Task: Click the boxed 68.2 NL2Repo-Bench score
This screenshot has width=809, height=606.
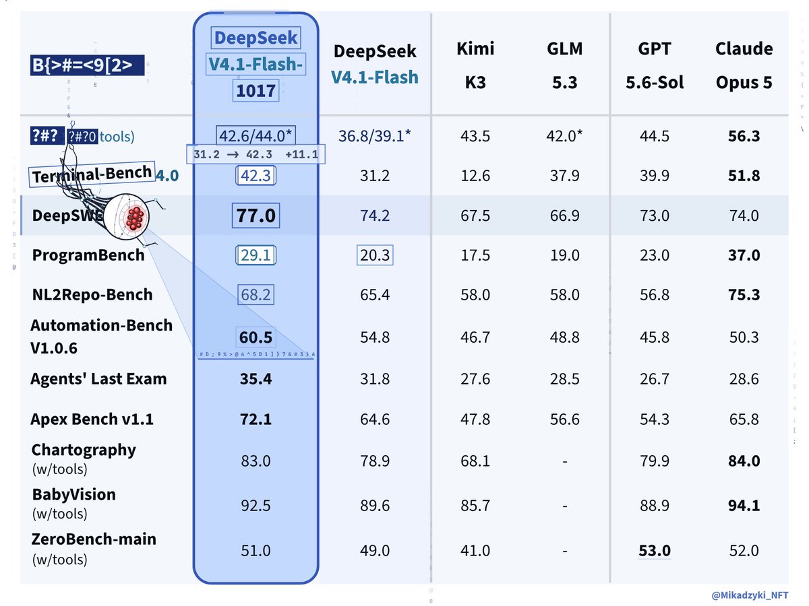Action: 256,295
